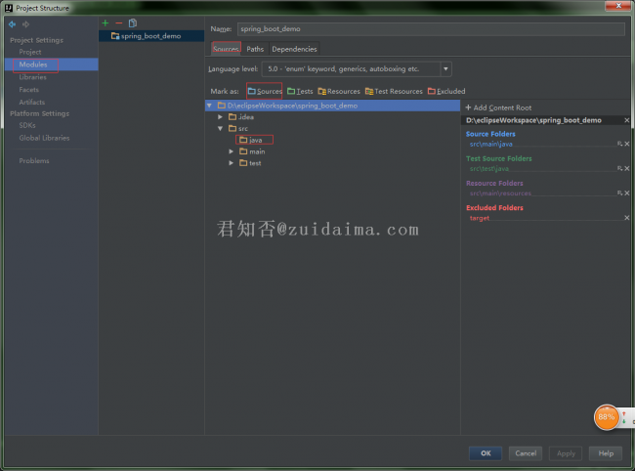Screen dimensions: 635x471
Task: Click the green plus add module icon
Action: click(x=106, y=22)
